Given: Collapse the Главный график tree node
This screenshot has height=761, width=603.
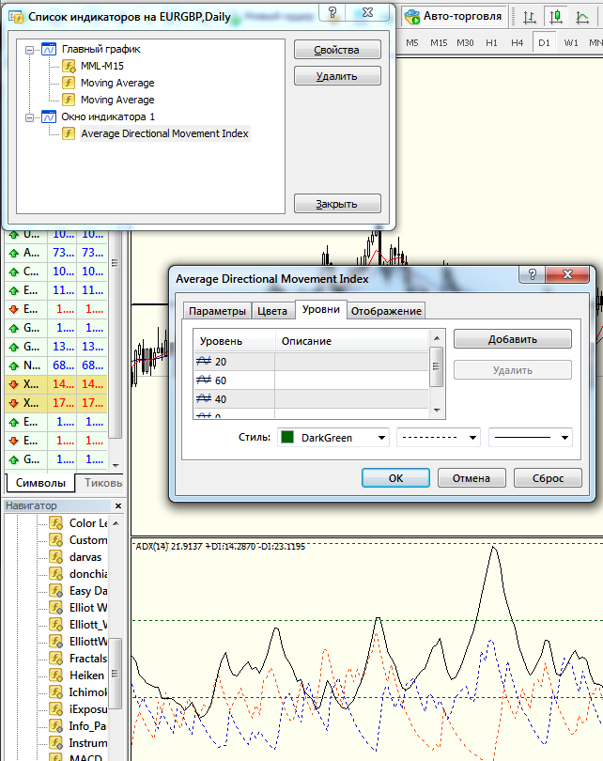Looking at the screenshot, I should click(x=30, y=50).
